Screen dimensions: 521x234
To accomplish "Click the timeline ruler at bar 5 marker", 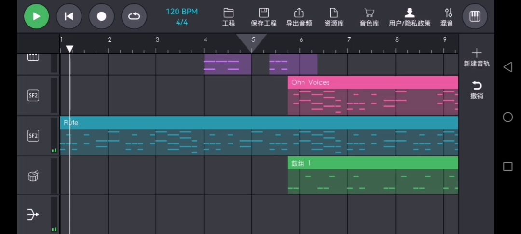I will [253, 40].
